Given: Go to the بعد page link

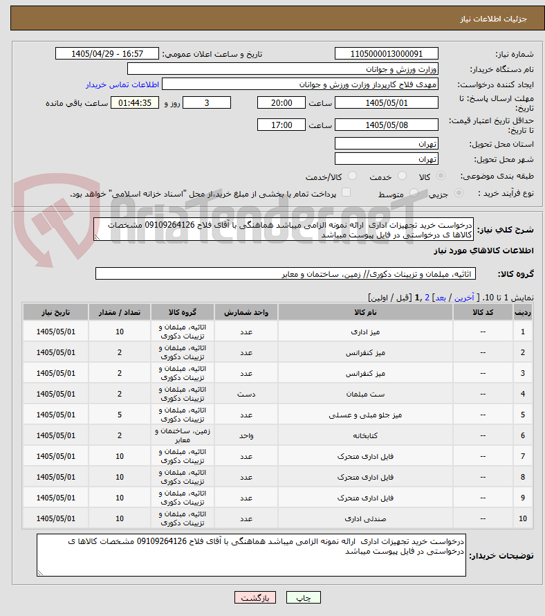Looking at the screenshot, I should click(440, 298).
